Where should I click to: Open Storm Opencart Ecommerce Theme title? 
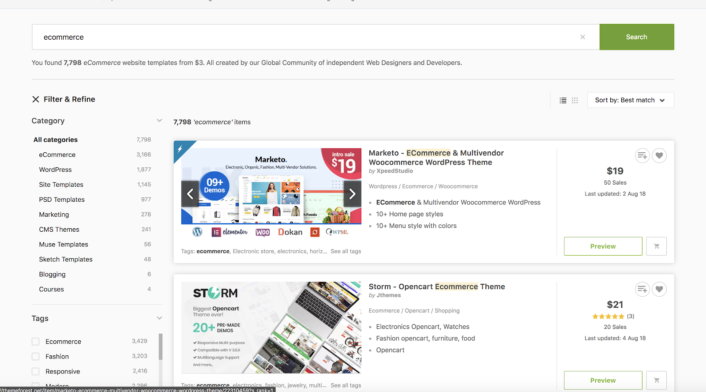tap(437, 286)
